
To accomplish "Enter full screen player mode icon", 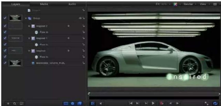I will (x=207, y=103).
